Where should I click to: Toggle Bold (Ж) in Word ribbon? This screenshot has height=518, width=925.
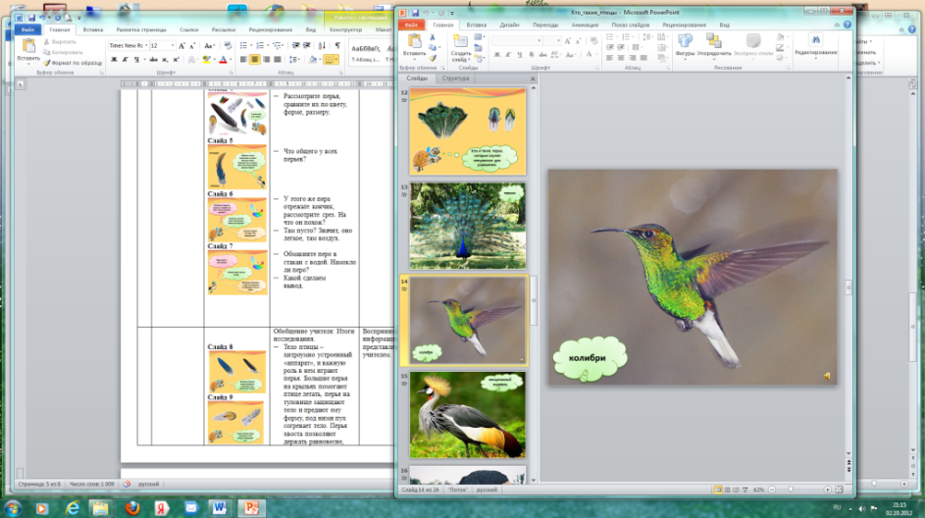coord(115,60)
